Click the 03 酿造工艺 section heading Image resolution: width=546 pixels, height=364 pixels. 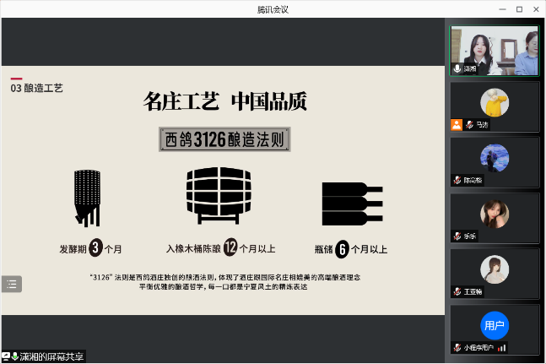click(x=37, y=87)
